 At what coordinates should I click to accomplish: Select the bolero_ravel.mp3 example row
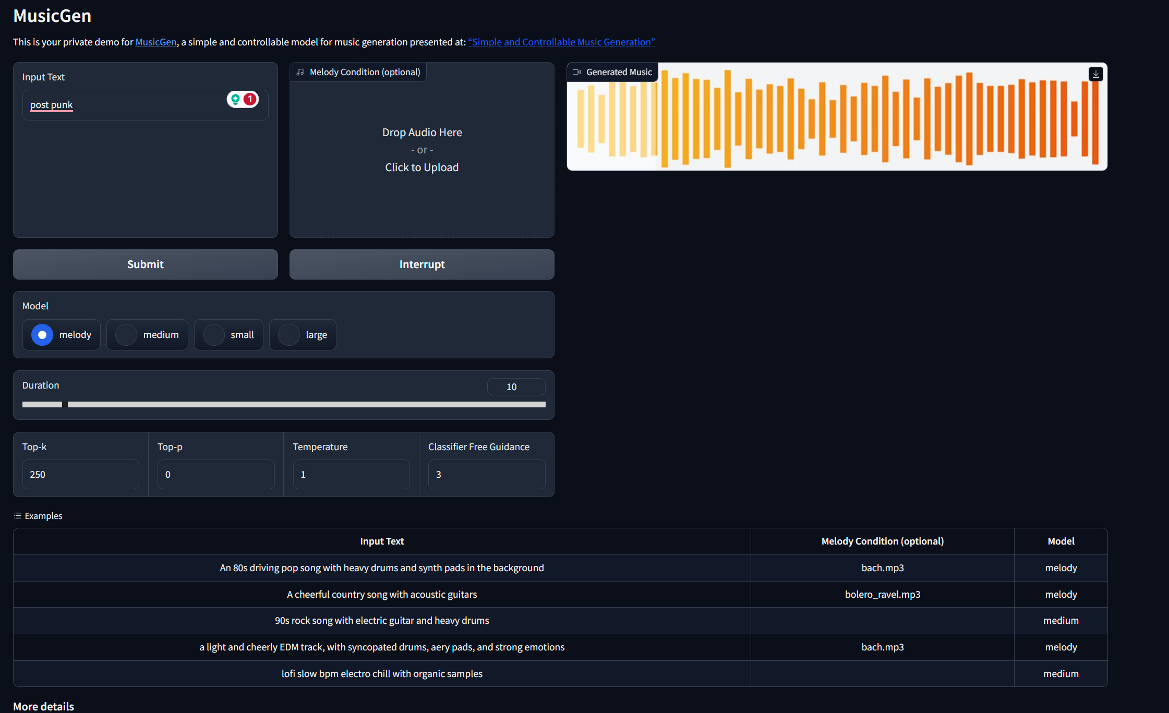(x=382, y=594)
